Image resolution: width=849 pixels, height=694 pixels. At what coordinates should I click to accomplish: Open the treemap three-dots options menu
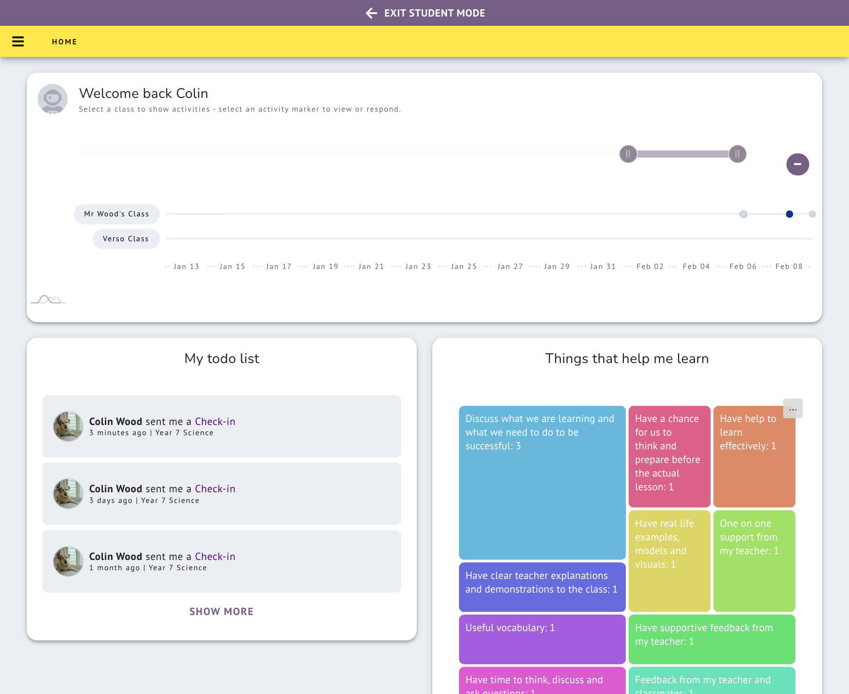point(792,409)
